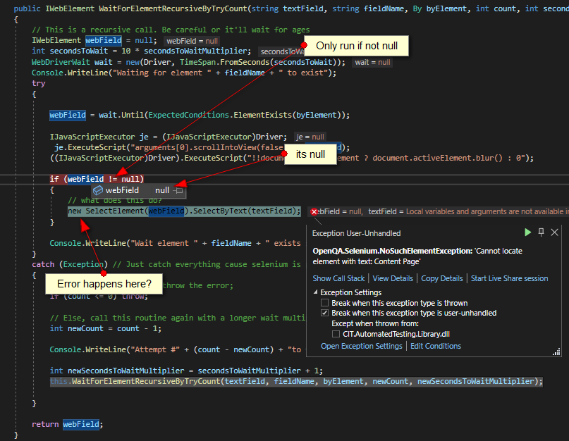Click the 'wait = null' inline debug value
The height and width of the screenshot is (441, 569).
coord(372,63)
